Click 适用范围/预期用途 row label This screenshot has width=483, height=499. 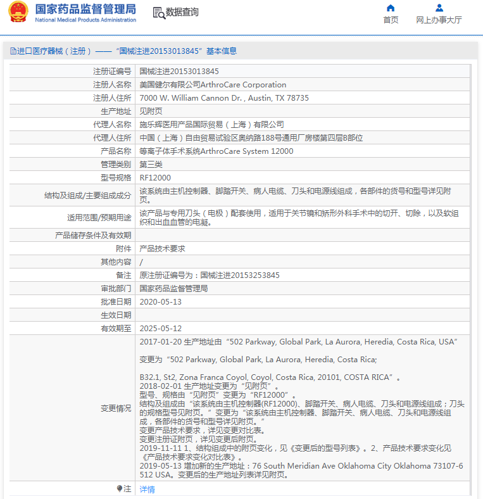(x=99, y=218)
